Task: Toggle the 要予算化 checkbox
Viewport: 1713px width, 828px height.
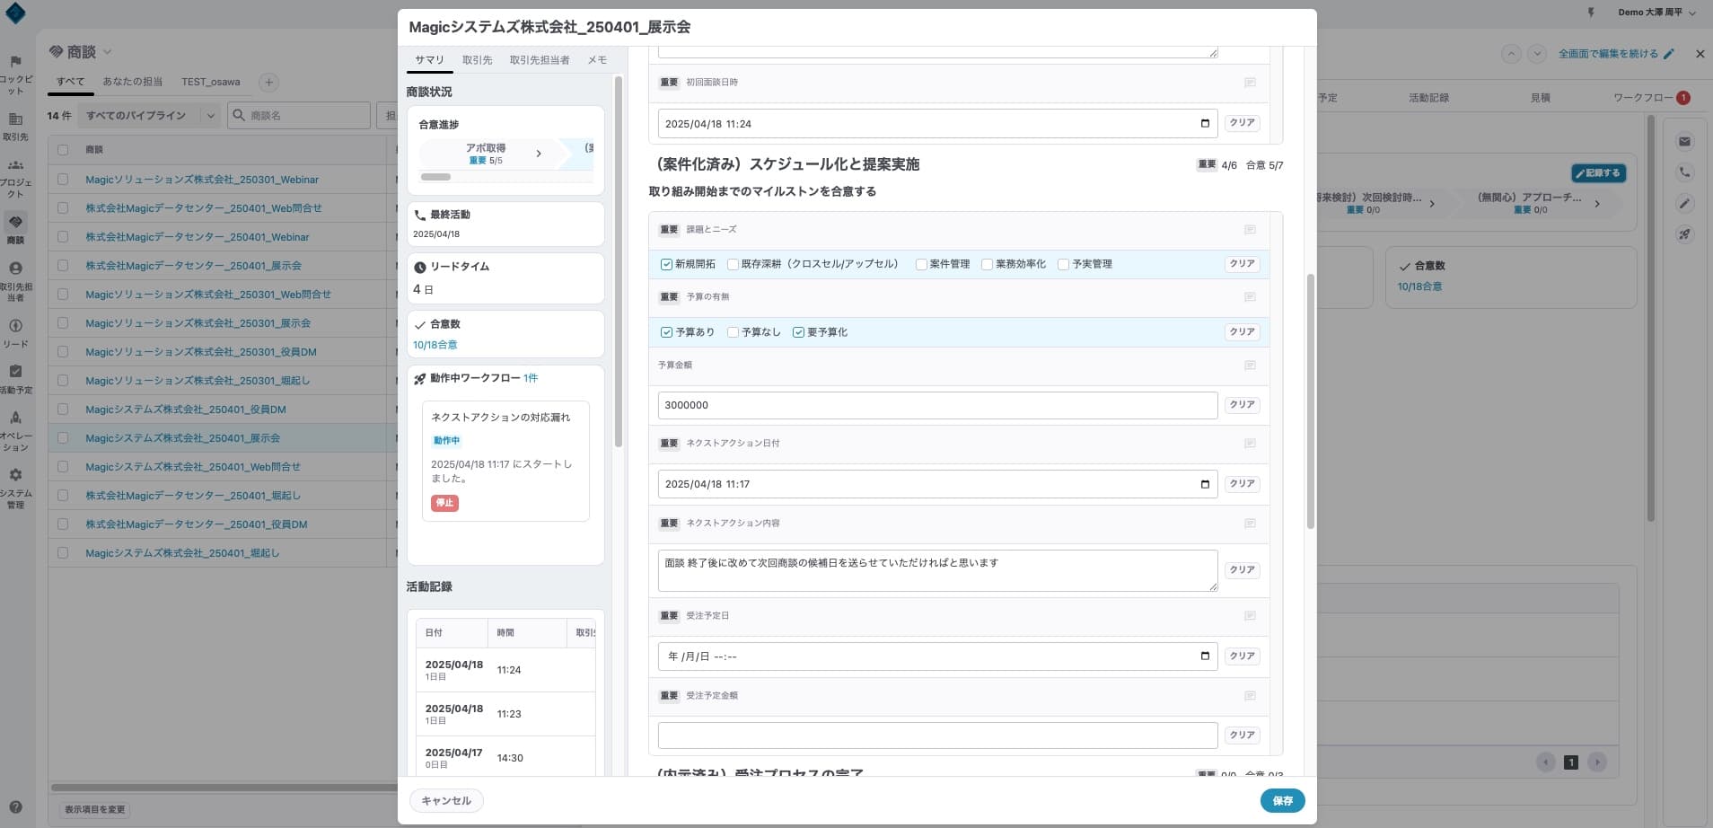Action: point(798,332)
